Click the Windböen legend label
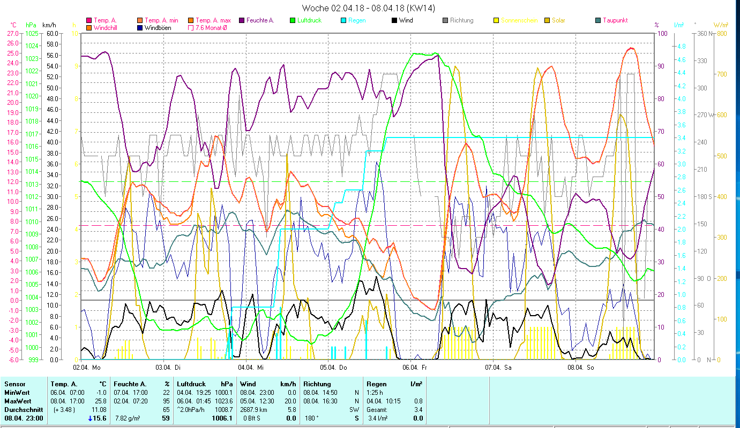The image size is (740, 428). point(158,27)
